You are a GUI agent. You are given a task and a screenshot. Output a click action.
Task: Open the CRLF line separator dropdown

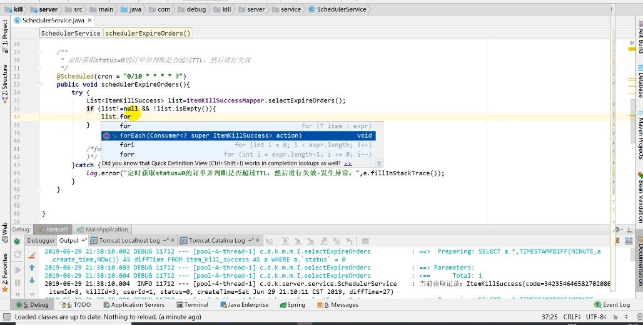click(572, 317)
